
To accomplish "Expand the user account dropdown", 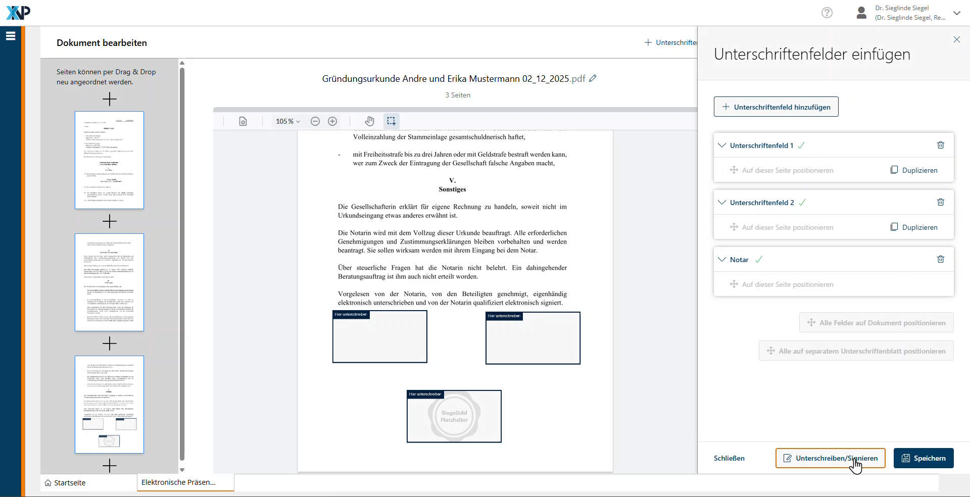I will click(957, 13).
